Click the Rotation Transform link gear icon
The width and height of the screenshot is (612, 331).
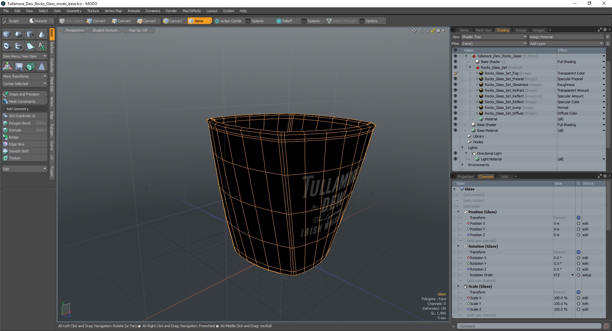[x=579, y=252]
